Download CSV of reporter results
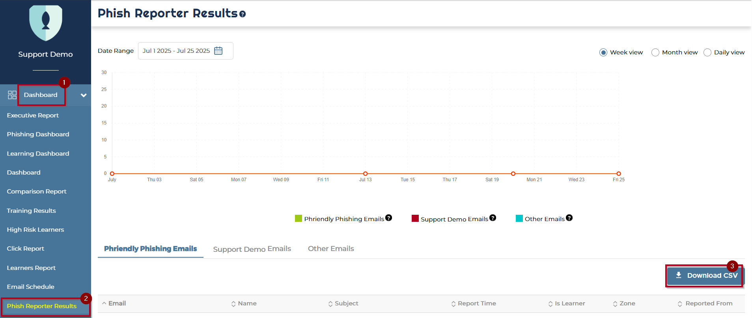Viewport: 752px width, 318px height. tap(705, 275)
